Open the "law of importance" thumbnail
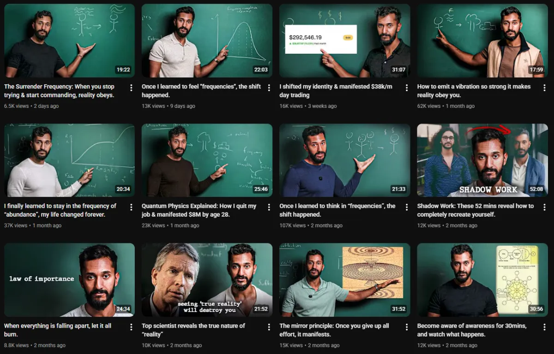The height and width of the screenshot is (354, 554). point(69,280)
